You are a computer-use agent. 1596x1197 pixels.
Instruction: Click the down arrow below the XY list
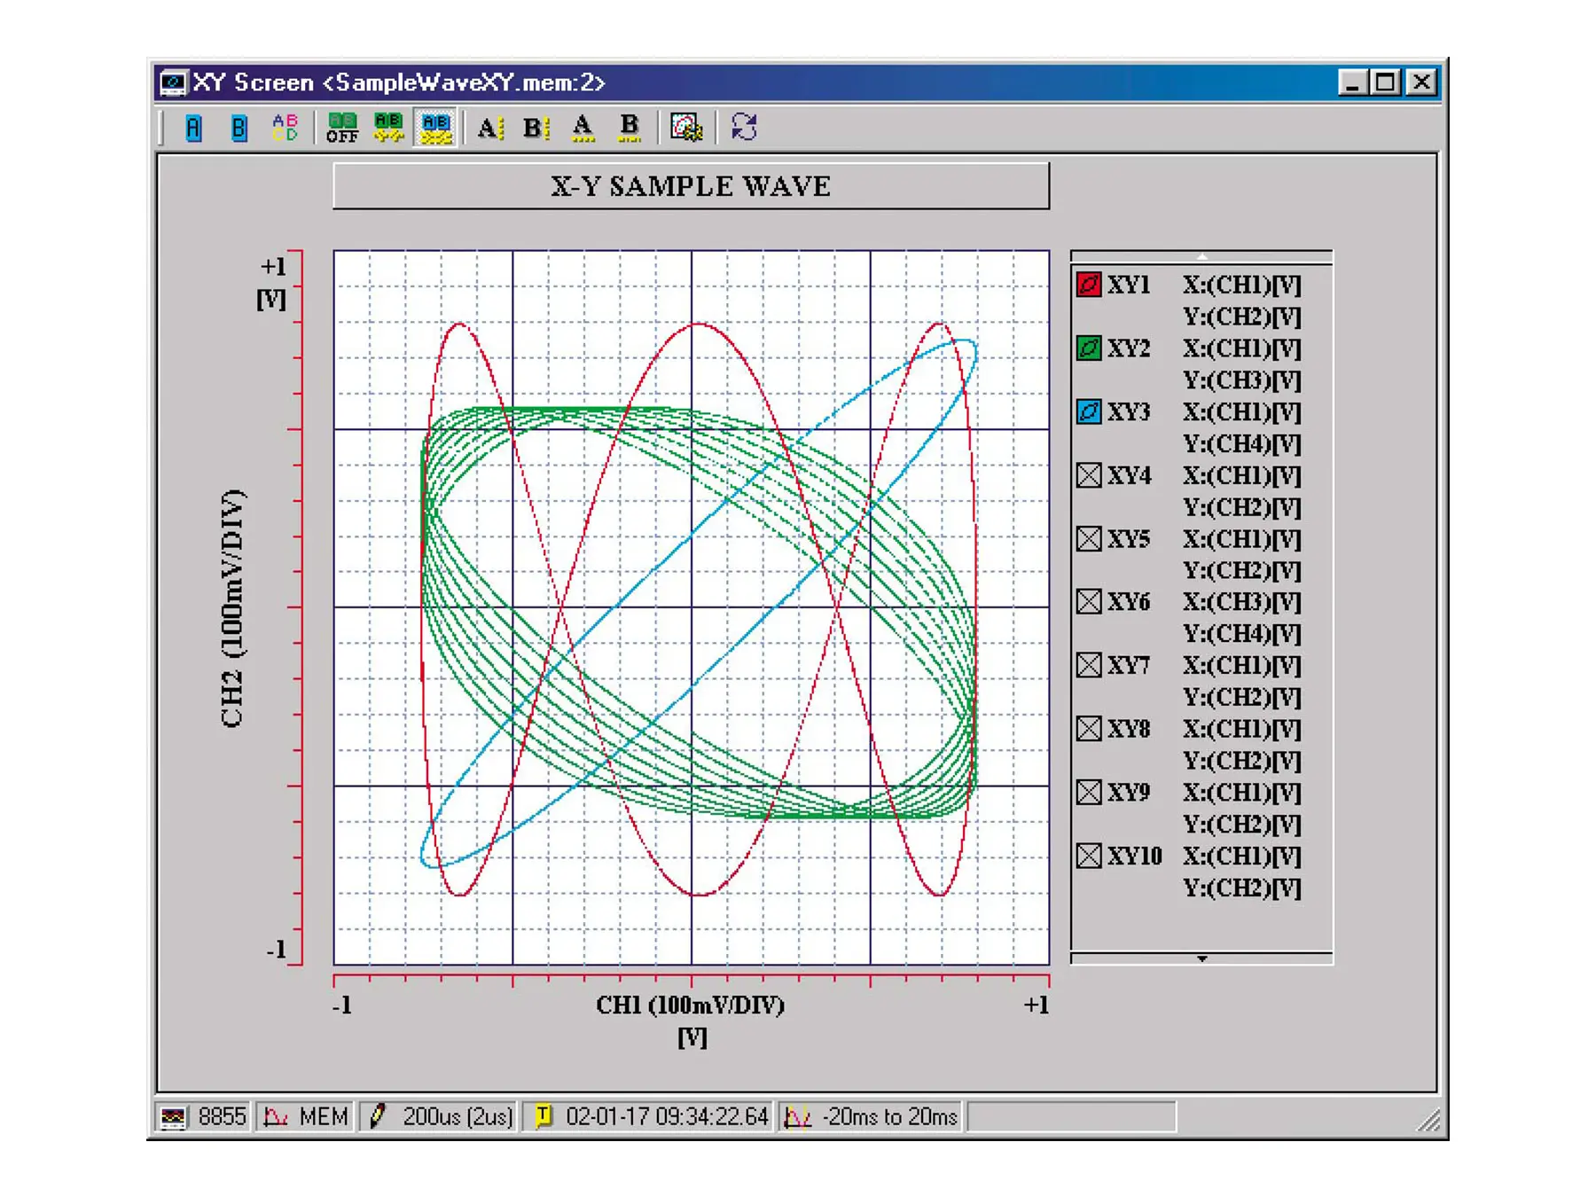tap(1202, 958)
